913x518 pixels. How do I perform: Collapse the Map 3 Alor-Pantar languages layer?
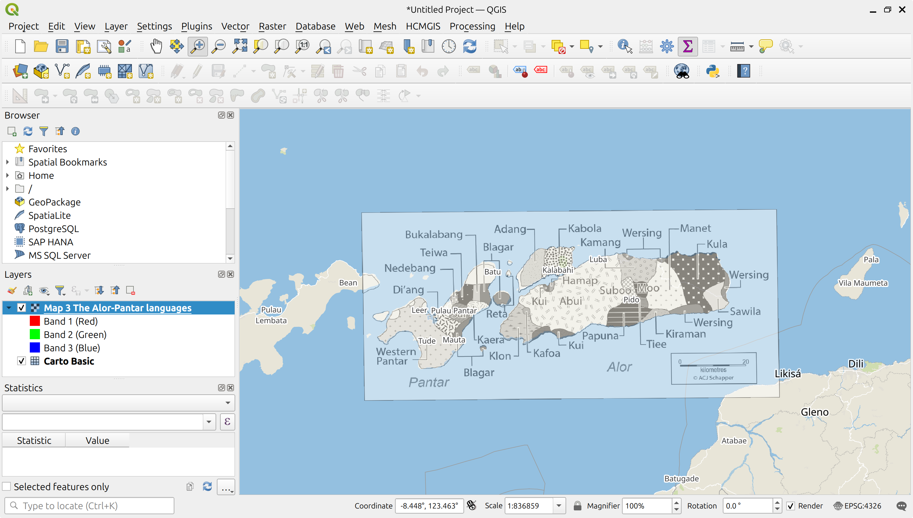(9, 308)
